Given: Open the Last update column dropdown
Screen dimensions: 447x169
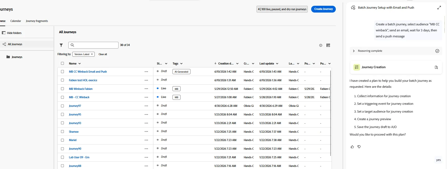Looking at the screenshot, I should pyautogui.click(x=277, y=63).
